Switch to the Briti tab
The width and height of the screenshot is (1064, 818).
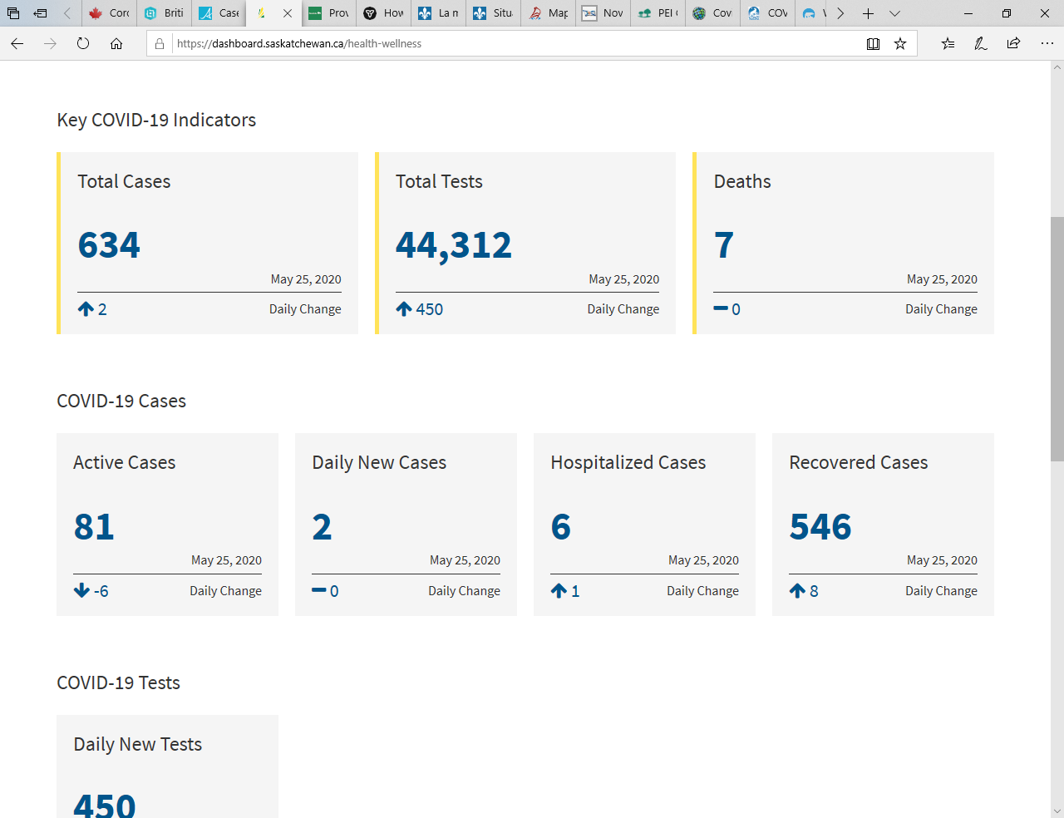164,13
